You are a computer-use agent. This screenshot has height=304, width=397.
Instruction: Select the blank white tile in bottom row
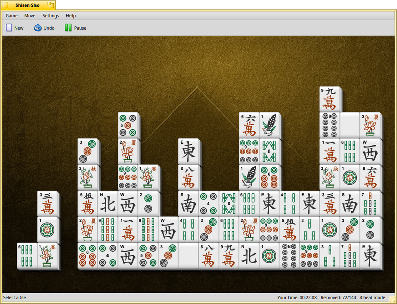pos(189,256)
